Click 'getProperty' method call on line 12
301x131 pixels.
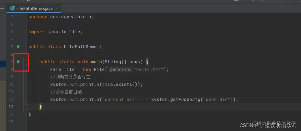(185, 100)
